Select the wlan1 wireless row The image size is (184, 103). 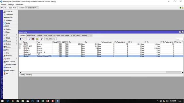[x=101, y=56]
